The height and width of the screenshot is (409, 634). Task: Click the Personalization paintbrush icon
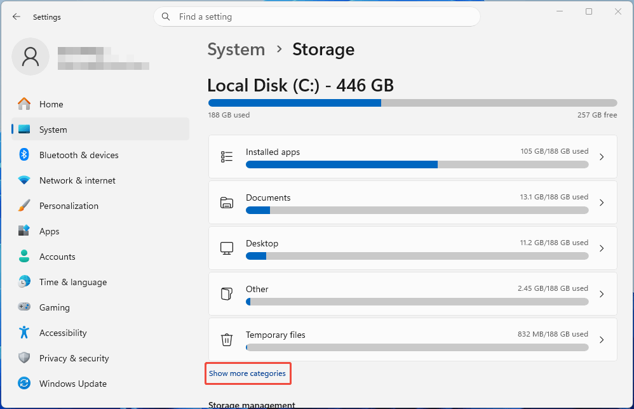24,205
